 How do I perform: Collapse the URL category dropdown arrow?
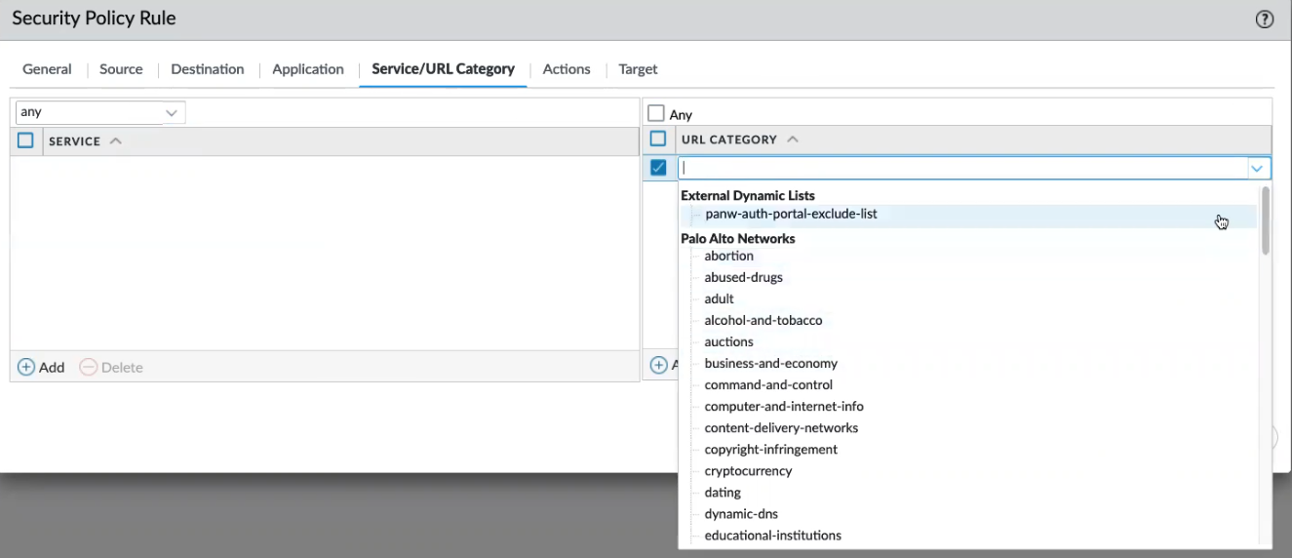(1258, 169)
